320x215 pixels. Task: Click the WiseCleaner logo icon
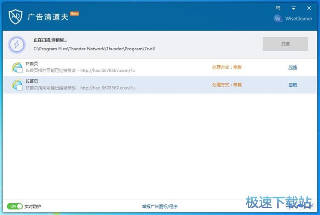click(x=278, y=19)
